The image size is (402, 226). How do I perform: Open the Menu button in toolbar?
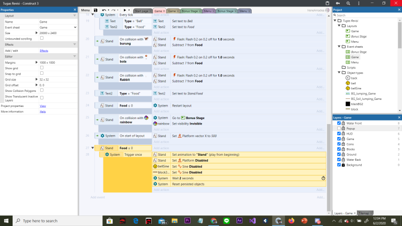click(x=85, y=10)
